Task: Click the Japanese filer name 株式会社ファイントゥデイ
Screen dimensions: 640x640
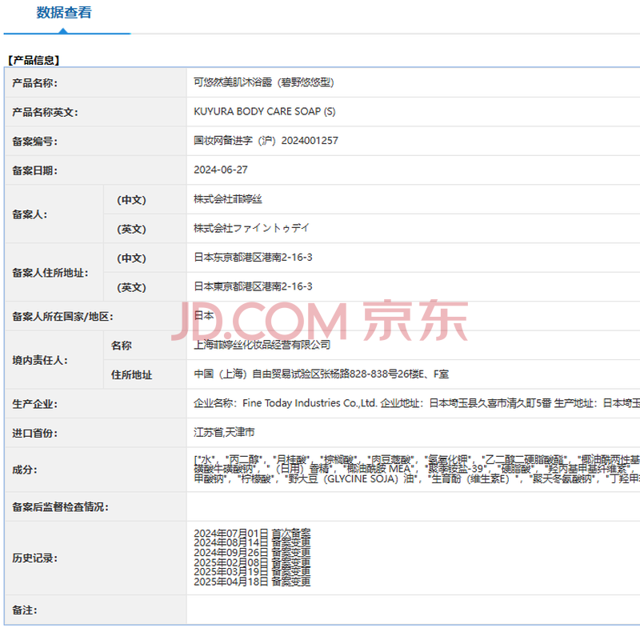Action: coord(251,228)
